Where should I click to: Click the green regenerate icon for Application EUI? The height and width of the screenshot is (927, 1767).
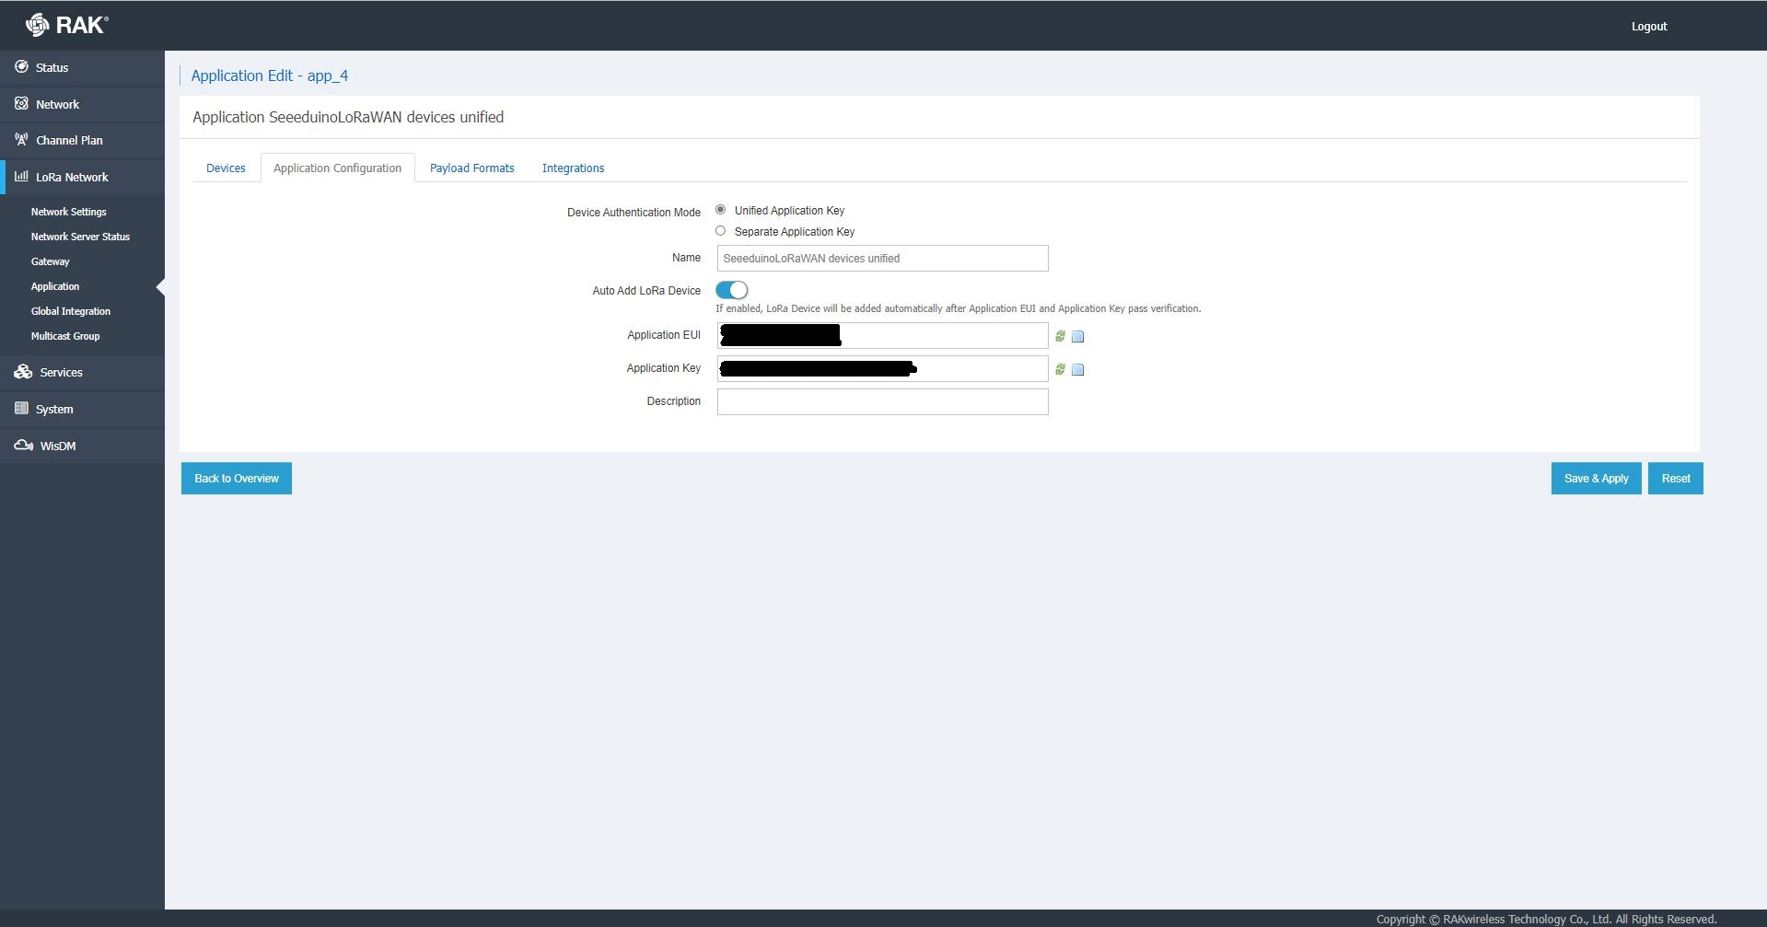click(x=1060, y=336)
